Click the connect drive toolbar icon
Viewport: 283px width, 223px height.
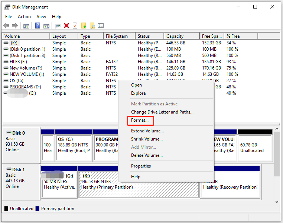click(x=58, y=26)
